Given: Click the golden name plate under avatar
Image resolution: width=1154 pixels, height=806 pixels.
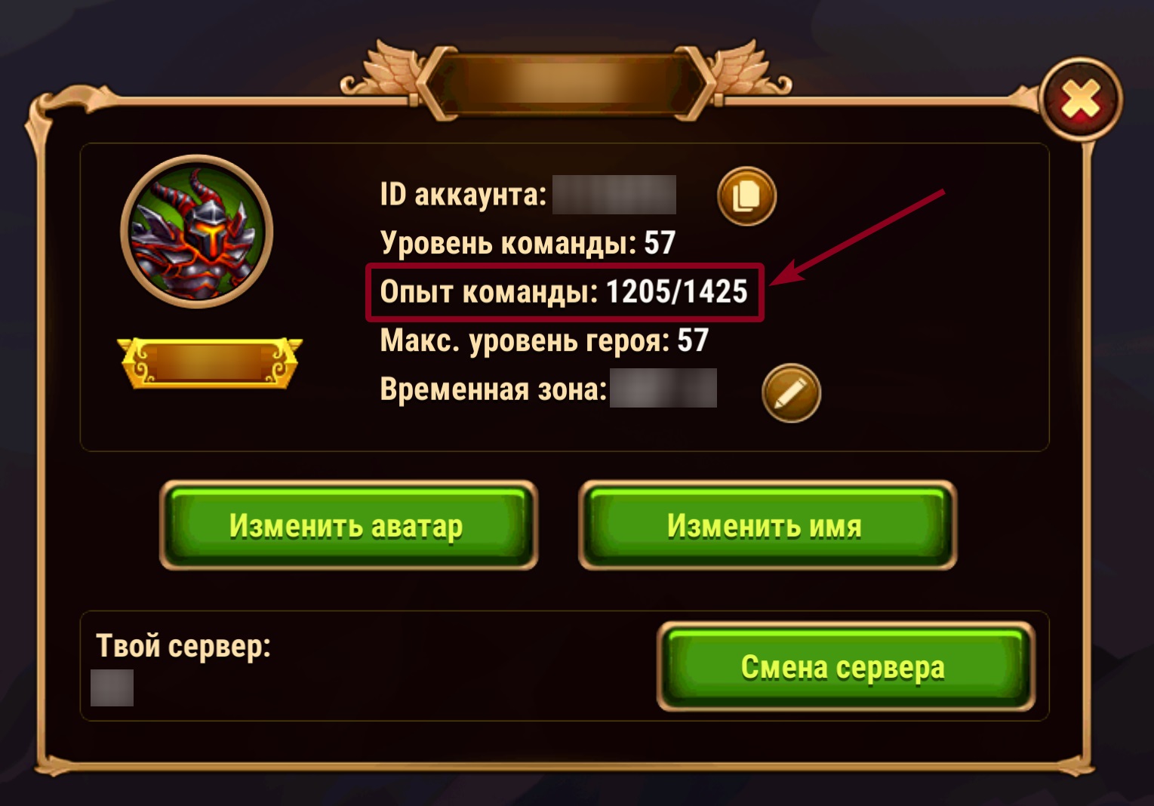Looking at the screenshot, I should pyautogui.click(x=210, y=363).
